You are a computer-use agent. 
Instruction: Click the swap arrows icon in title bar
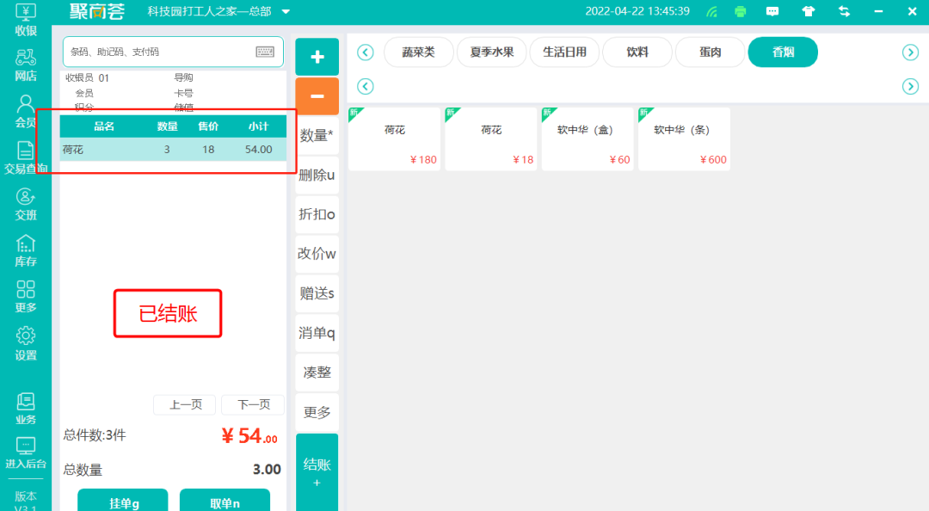click(x=844, y=11)
